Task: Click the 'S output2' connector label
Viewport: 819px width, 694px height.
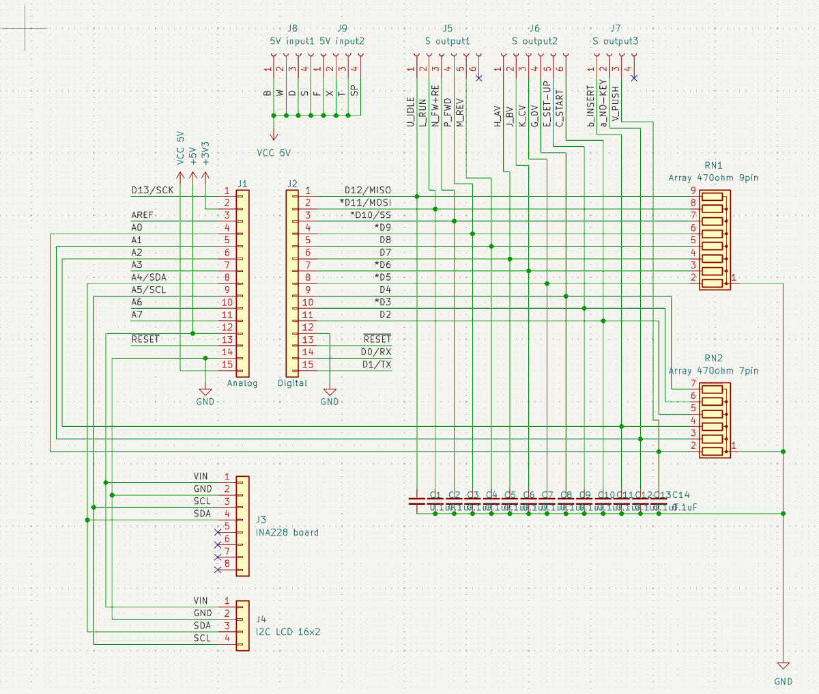Action: point(534,41)
